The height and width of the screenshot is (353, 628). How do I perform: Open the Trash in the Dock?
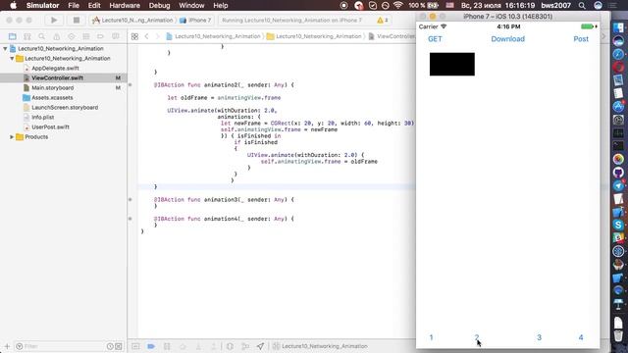[618, 334]
